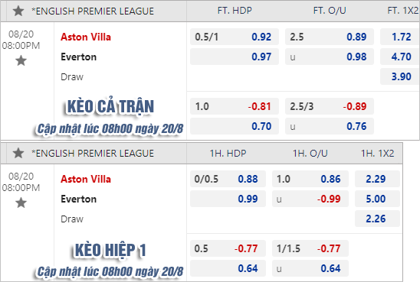The height and width of the screenshot is (282, 420).
Task: Favorite the first-half Aston Villa match star
Action: click(x=21, y=203)
